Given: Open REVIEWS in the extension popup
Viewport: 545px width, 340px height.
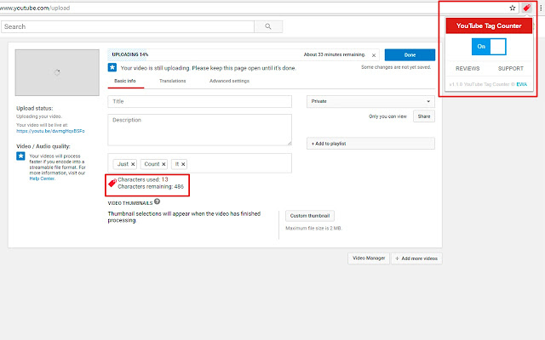Looking at the screenshot, I should (x=468, y=69).
